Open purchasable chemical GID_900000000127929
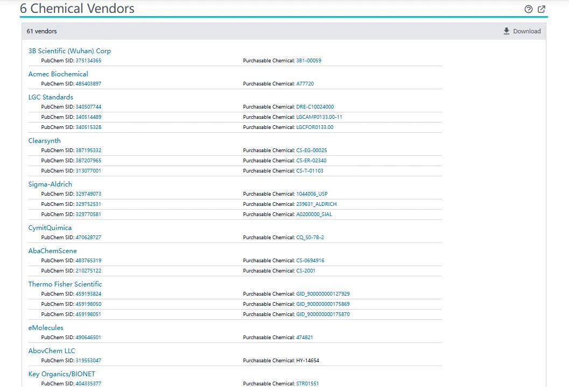This screenshot has width=569, height=387. click(x=323, y=294)
